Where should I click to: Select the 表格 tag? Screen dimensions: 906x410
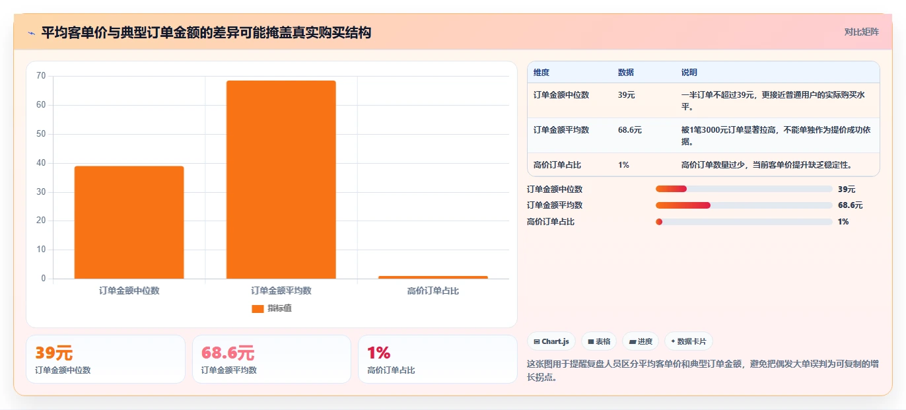click(599, 341)
